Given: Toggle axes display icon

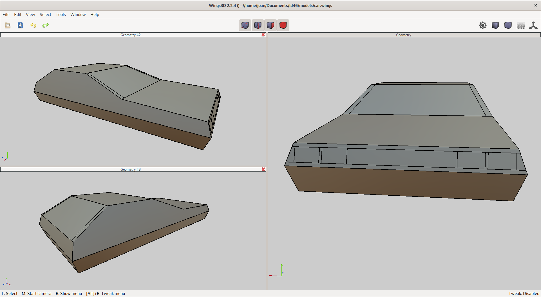Looking at the screenshot, I should (533, 25).
